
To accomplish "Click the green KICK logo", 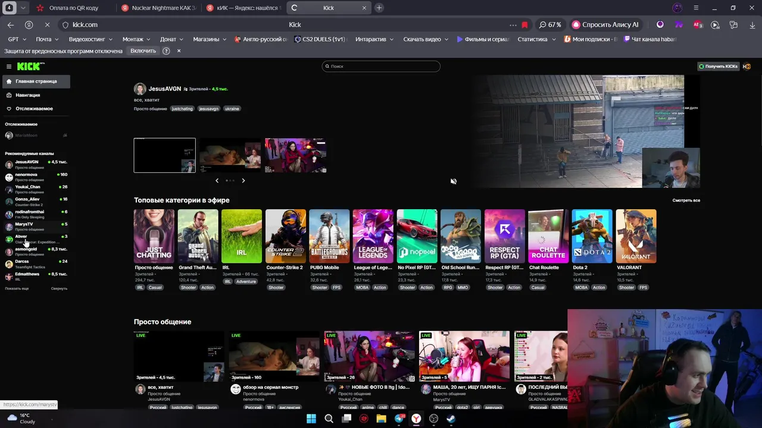I will (30, 66).
